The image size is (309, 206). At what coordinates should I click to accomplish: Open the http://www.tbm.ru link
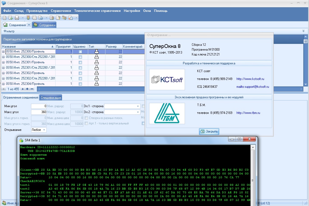[248, 113]
